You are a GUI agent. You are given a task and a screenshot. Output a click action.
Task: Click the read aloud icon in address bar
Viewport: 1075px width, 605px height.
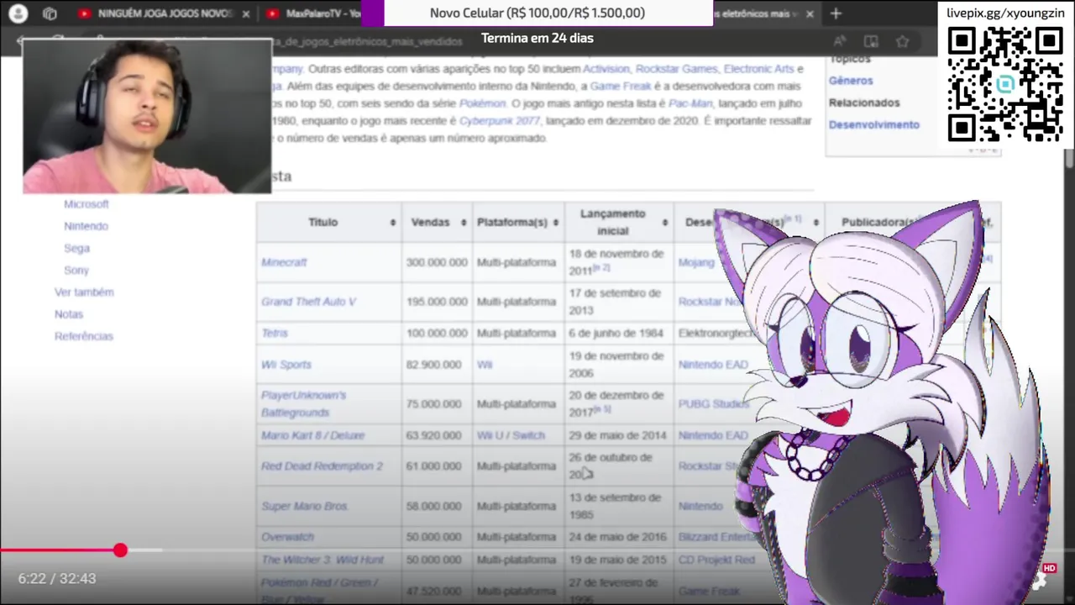click(x=840, y=41)
